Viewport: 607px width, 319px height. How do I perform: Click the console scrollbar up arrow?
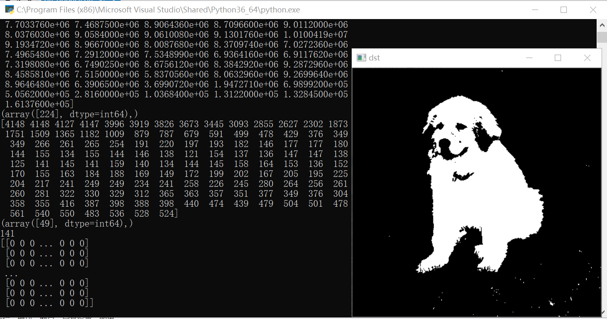[602, 25]
